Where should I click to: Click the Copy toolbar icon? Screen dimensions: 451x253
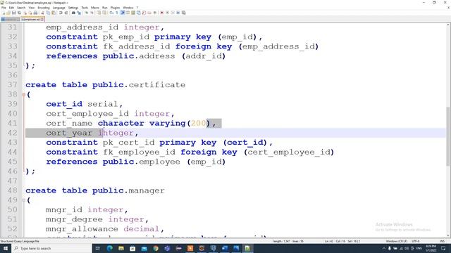click(x=48, y=13)
